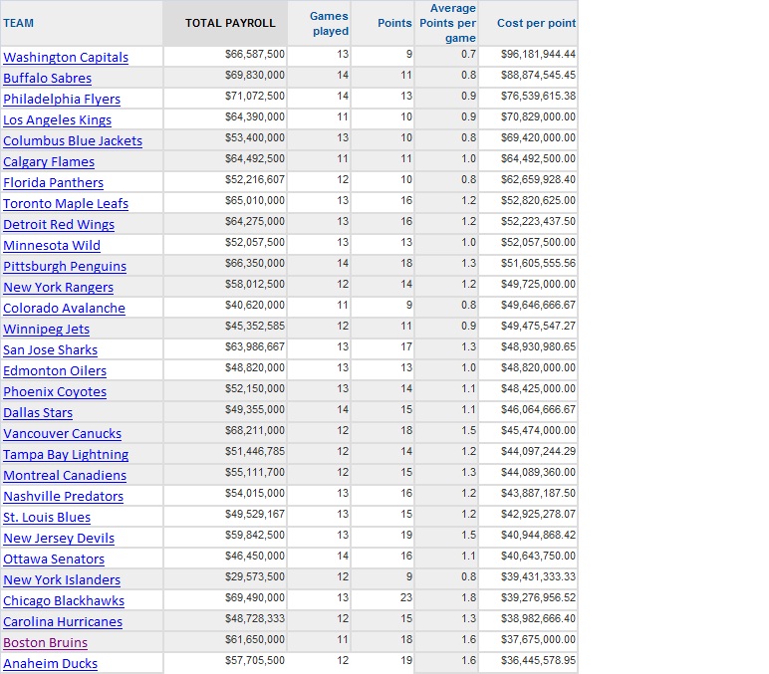Select payroll value $66,587,500
Viewport: 769px width, 674px height.
255,54
